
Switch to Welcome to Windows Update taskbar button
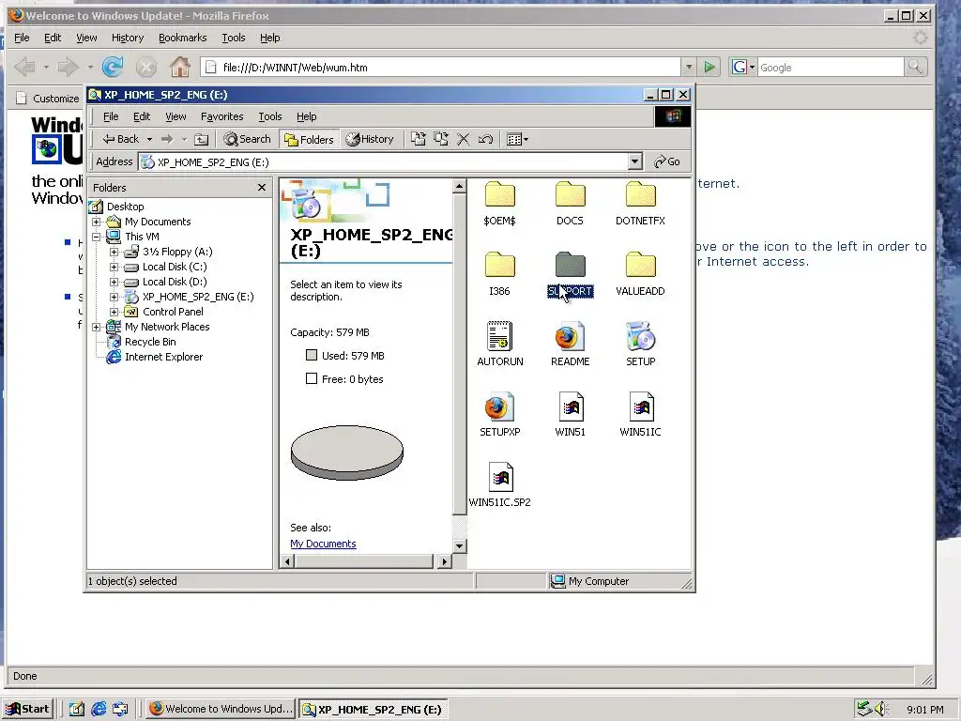pyautogui.click(x=221, y=709)
